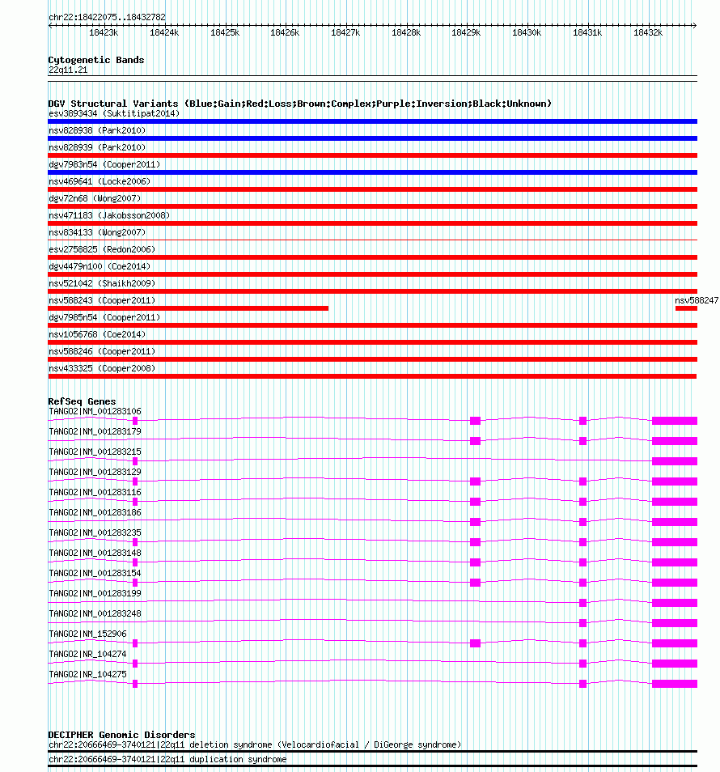Select variant label dgv72n68 (Wong2007)
Image resolution: width=720 pixels, height=772 pixels.
(x=95, y=198)
